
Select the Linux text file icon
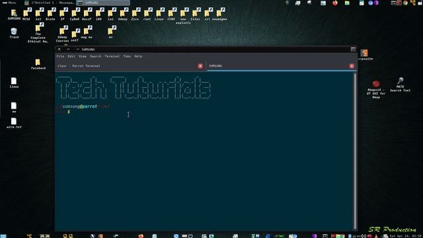pos(14,83)
